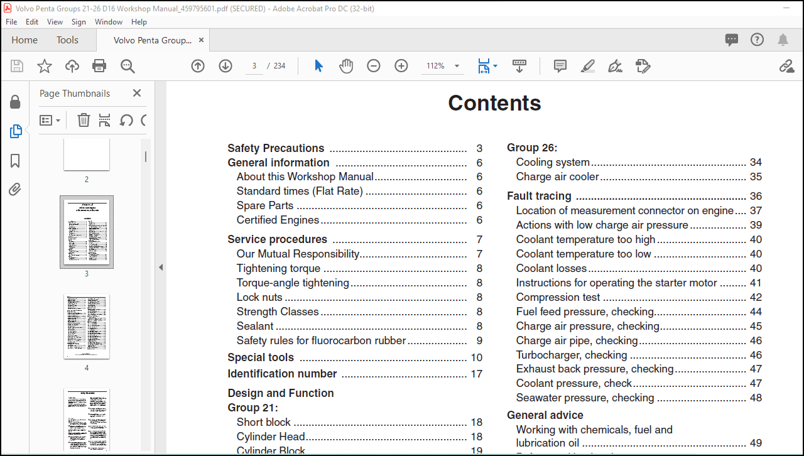This screenshot has height=456, width=804.
Task: Click Compression test contents entry
Action: [639, 297]
